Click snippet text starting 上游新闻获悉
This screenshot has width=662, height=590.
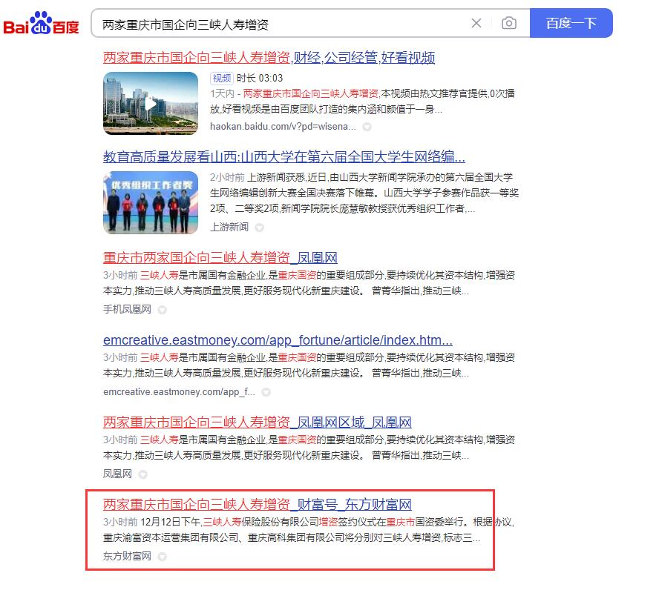coord(364,193)
